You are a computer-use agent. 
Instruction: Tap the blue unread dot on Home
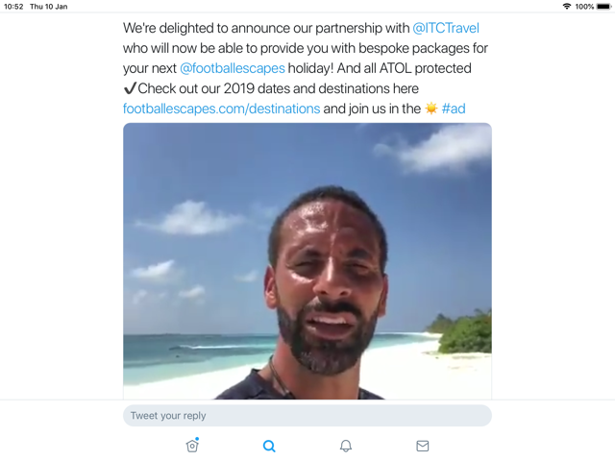197,440
